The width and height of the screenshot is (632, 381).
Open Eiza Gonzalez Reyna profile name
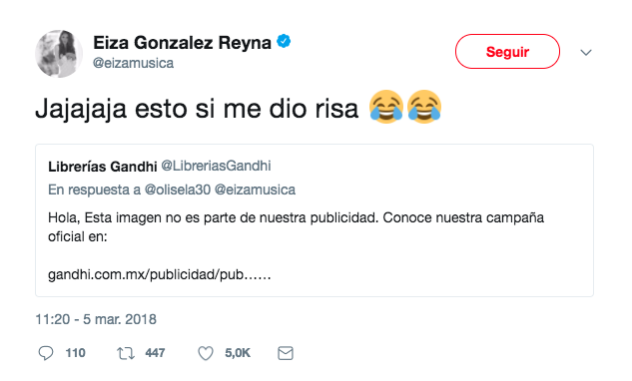(182, 43)
